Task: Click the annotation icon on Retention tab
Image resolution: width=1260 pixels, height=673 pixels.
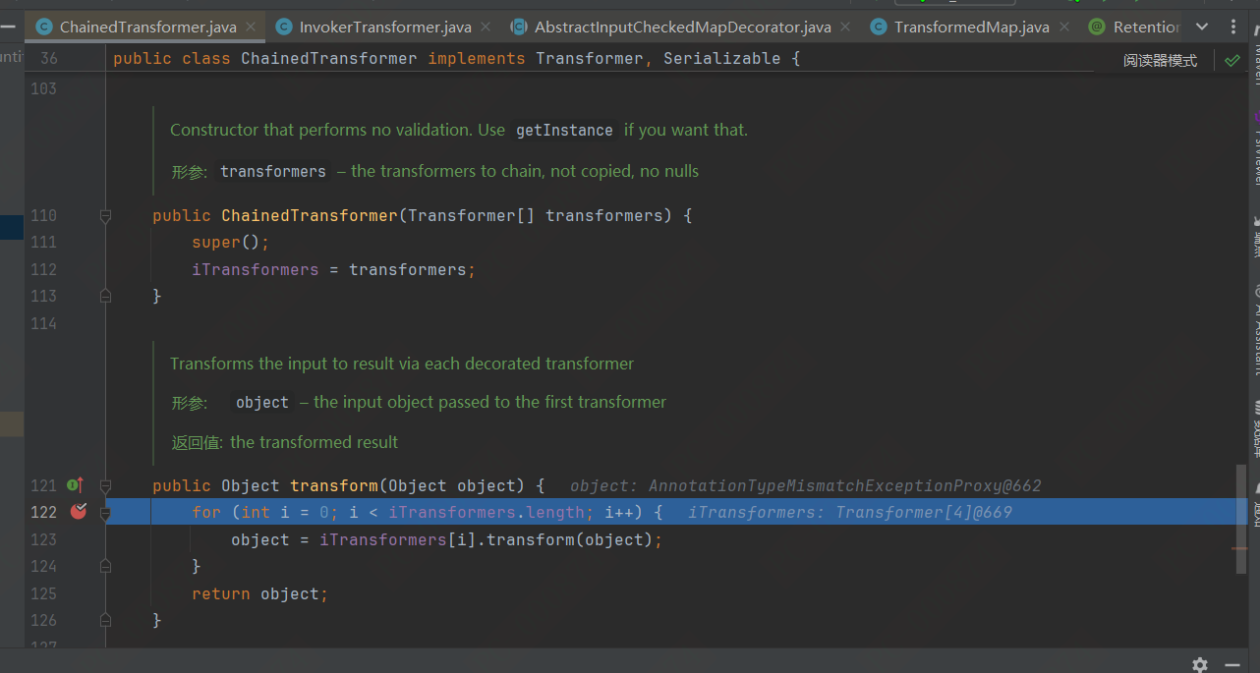Action: point(1097,27)
